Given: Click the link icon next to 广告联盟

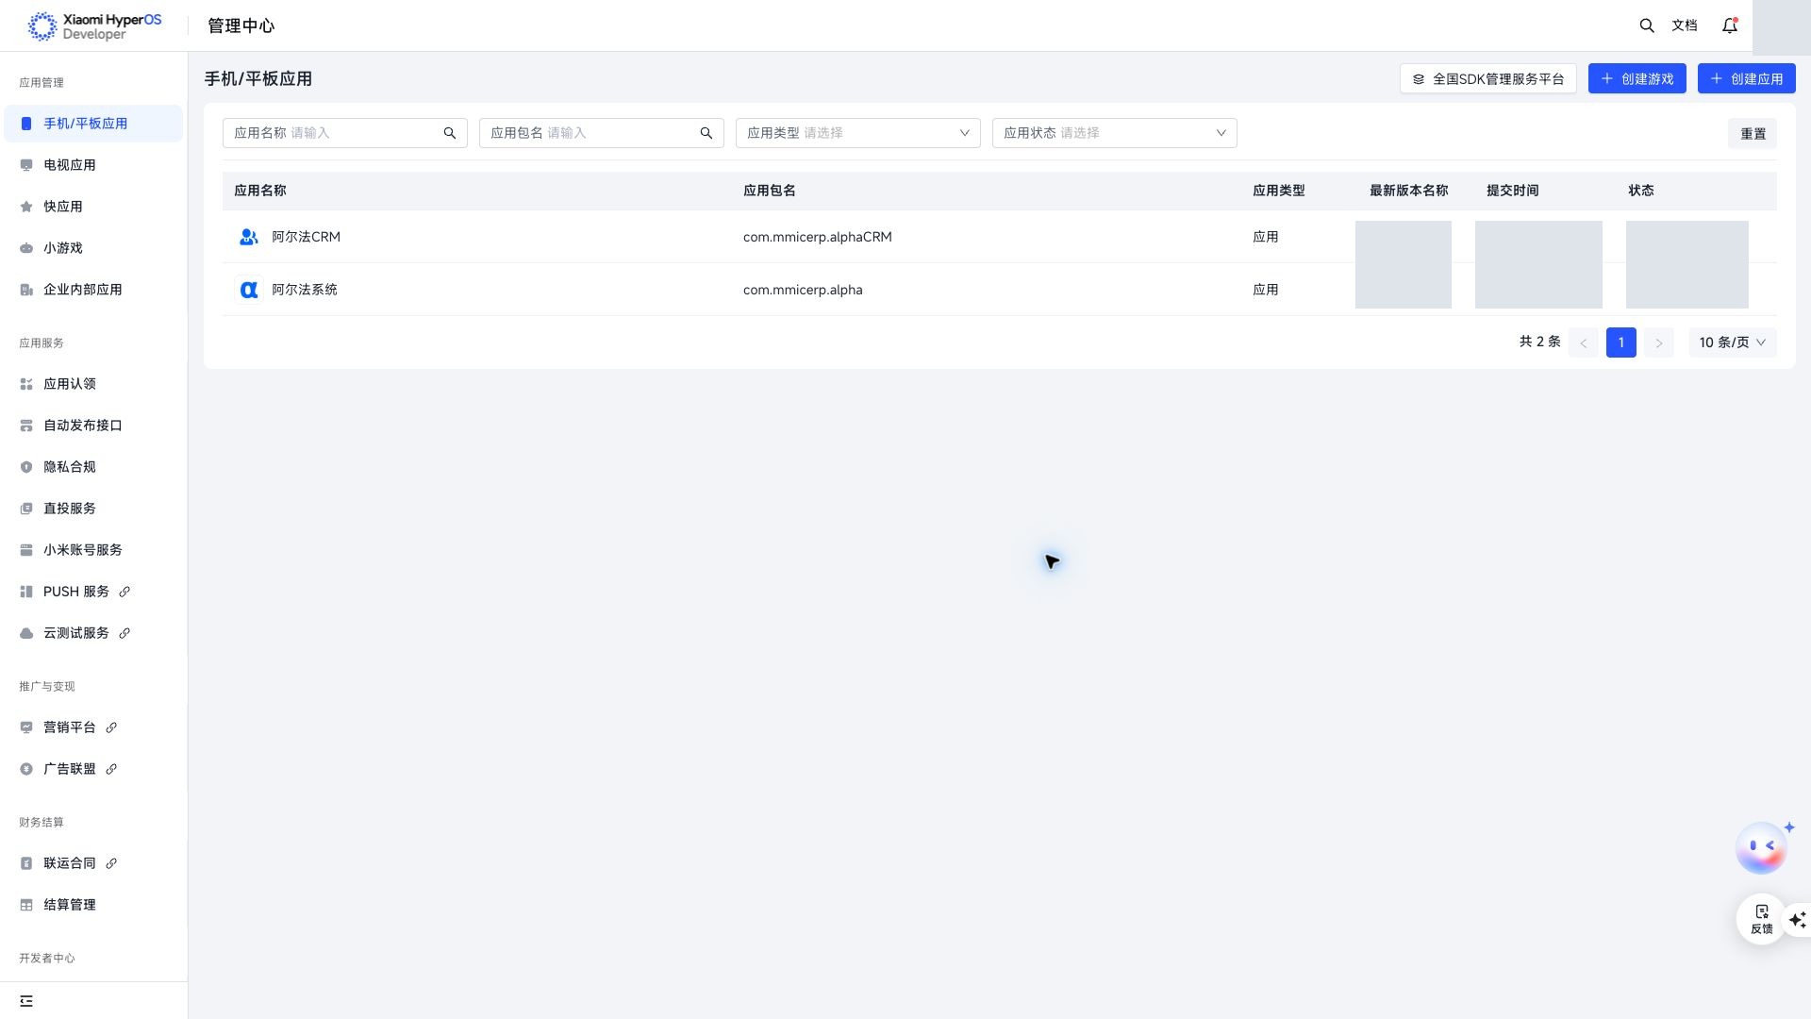Looking at the screenshot, I should 111,769.
